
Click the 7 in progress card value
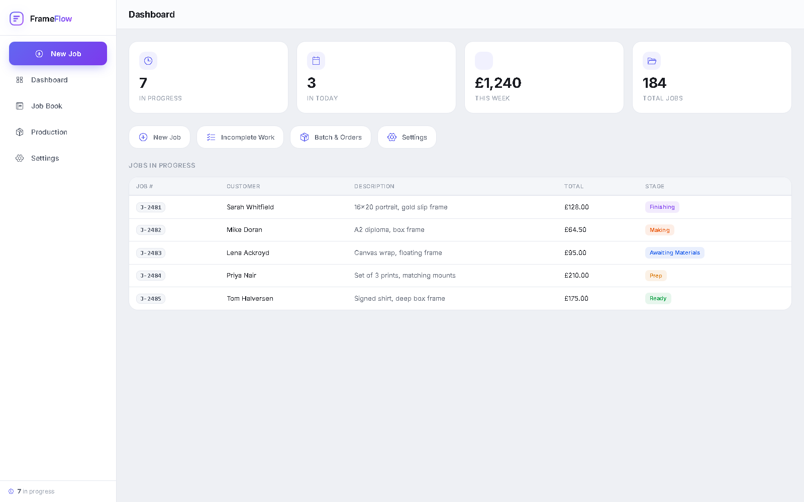click(143, 83)
